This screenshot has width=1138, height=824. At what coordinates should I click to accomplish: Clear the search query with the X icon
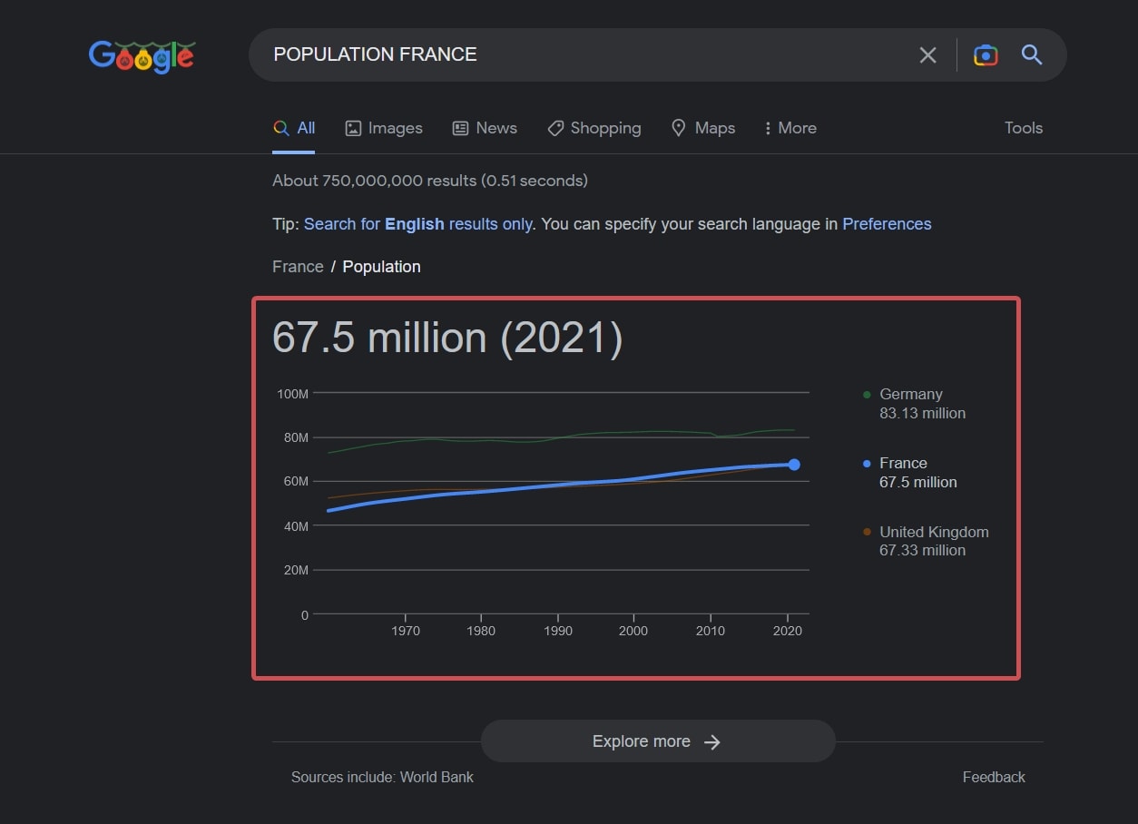click(927, 54)
